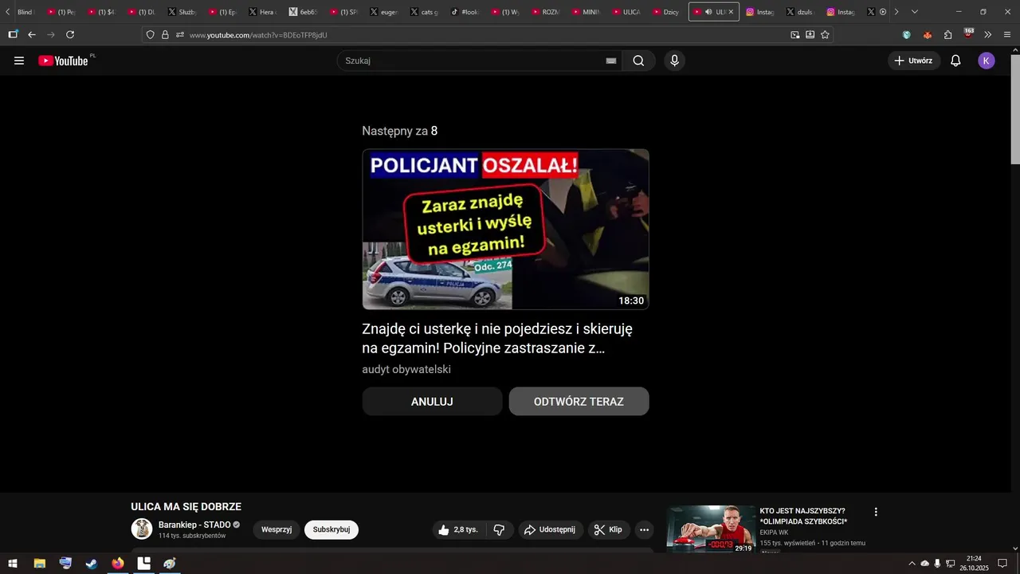Image resolution: width=1020 pixels, height=574 pixels.
Task: Cancel autoplay with ANULUJ button
Action: (432, 401)
